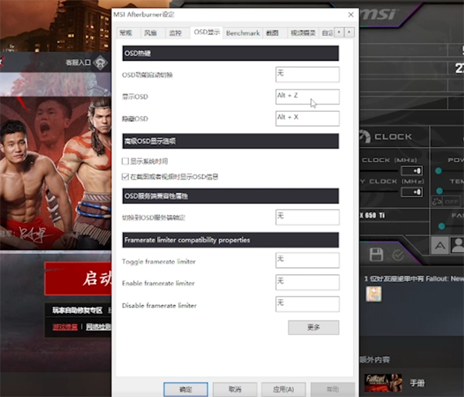Click the 更多 (More) button
This screenshot has height=397, width=464.
pos(313,327)
